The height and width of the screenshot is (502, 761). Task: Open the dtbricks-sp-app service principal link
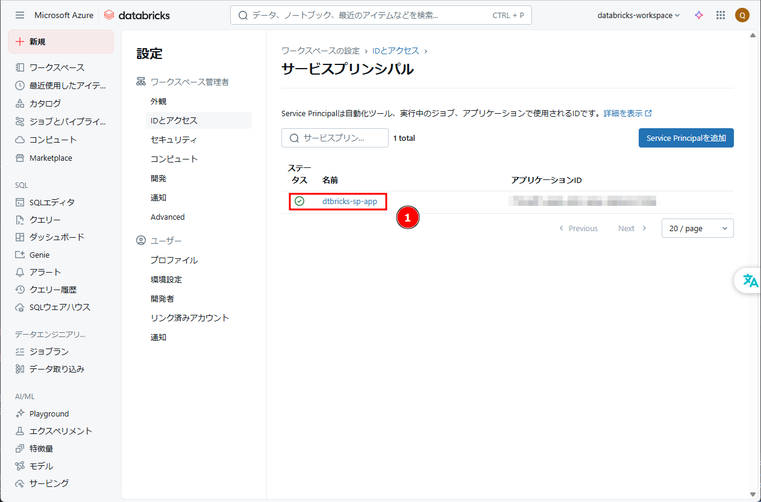(x=349, y=202)
